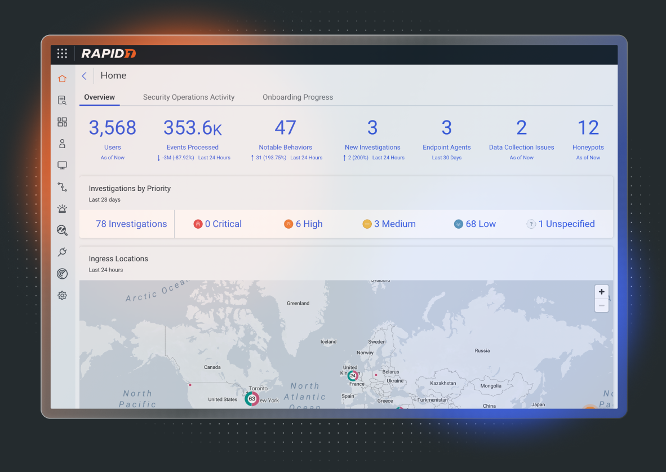Screen dimensions: 666x472
Task: Open the settings gear in sidebar
Action: point(62,295)
